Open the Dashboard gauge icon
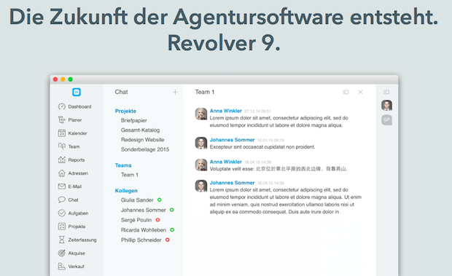 tap(62, 106)
